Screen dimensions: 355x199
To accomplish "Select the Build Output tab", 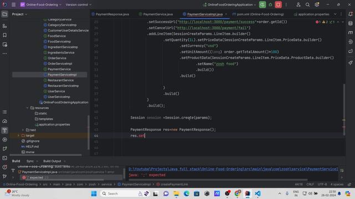I will (52, 161).
